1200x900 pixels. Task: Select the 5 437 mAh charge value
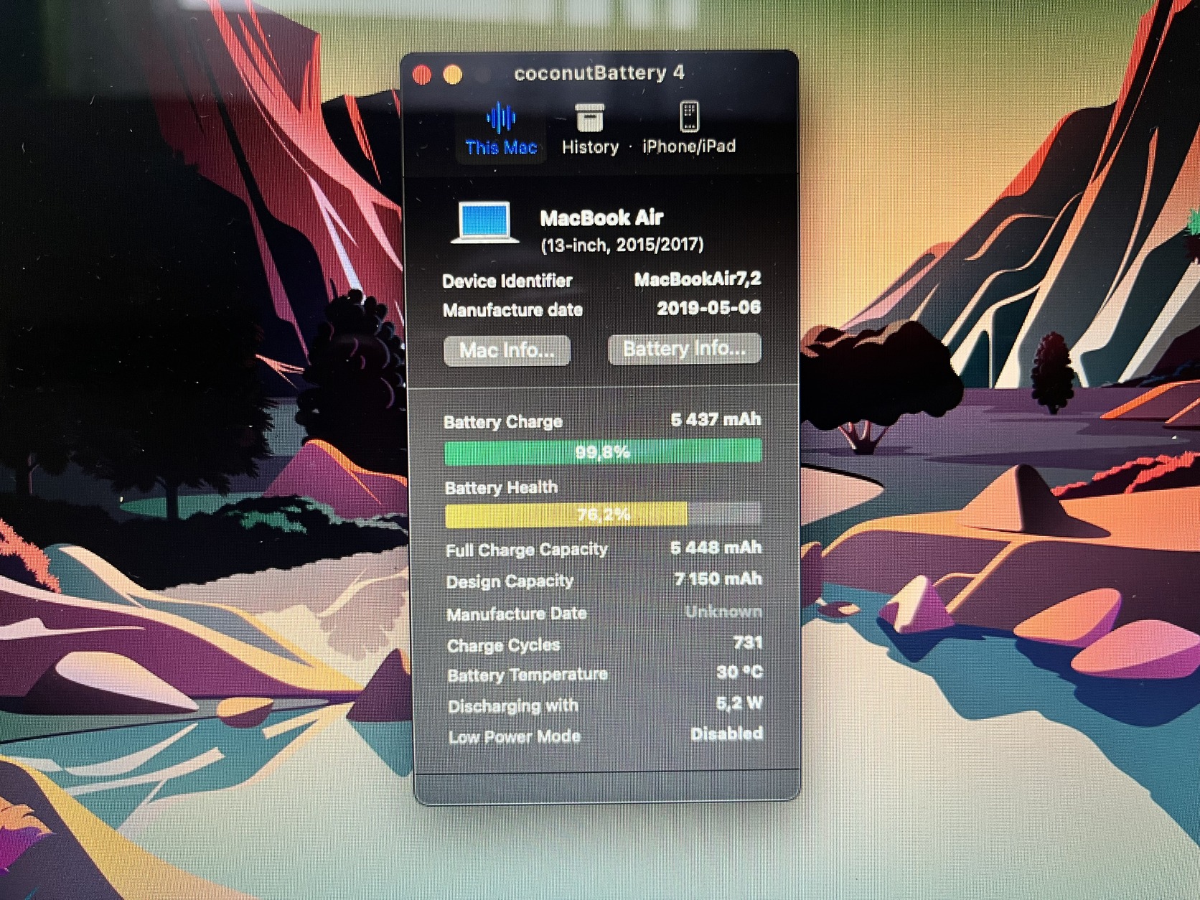tap(716, 419)
